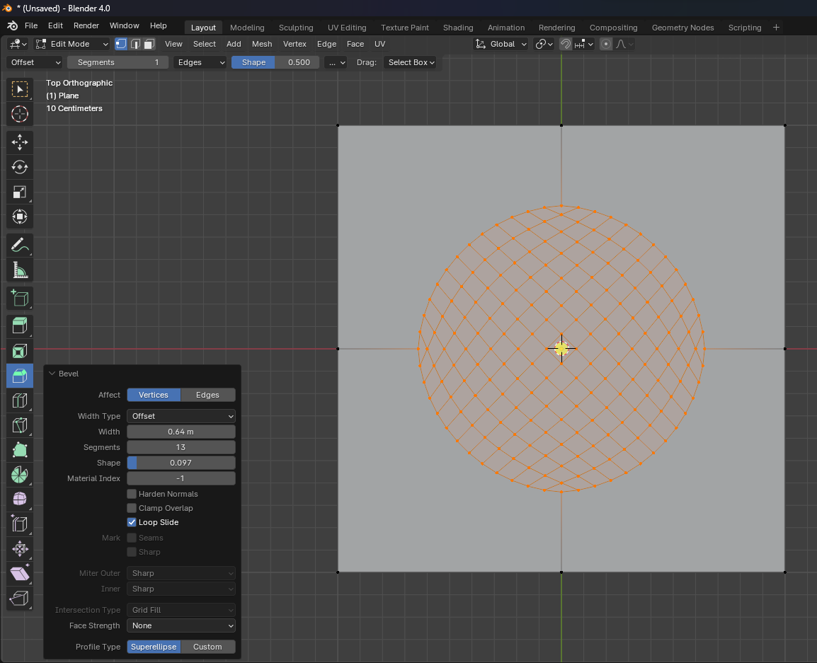The width and height of the screenshot is (817, 663).
Task: Adjust the Shape slider in Bevel panel
Action: point(181,462)
